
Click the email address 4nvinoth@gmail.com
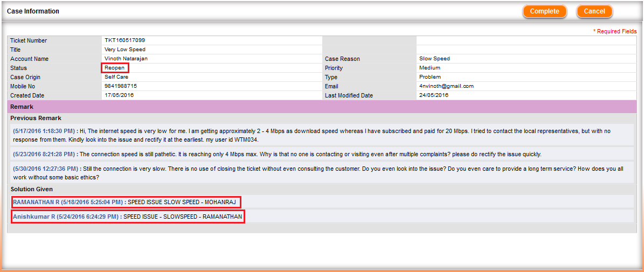446,86
